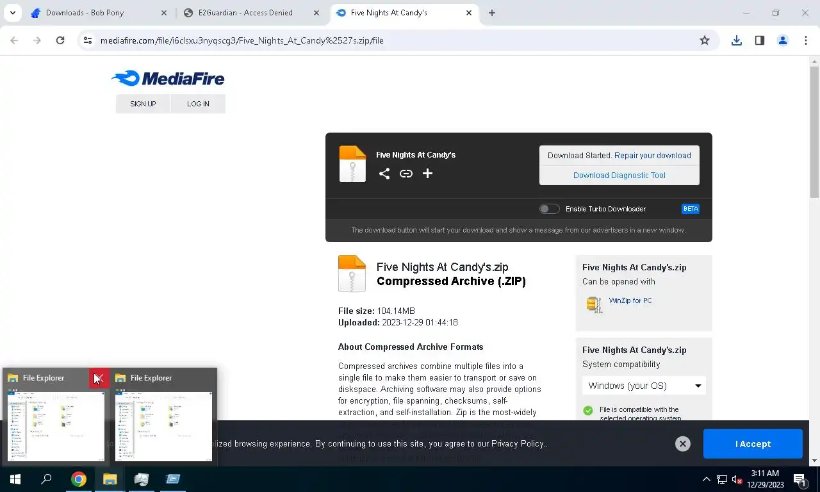Close the E2Guardian tab
820x492 pixels.
coord(316,13)
